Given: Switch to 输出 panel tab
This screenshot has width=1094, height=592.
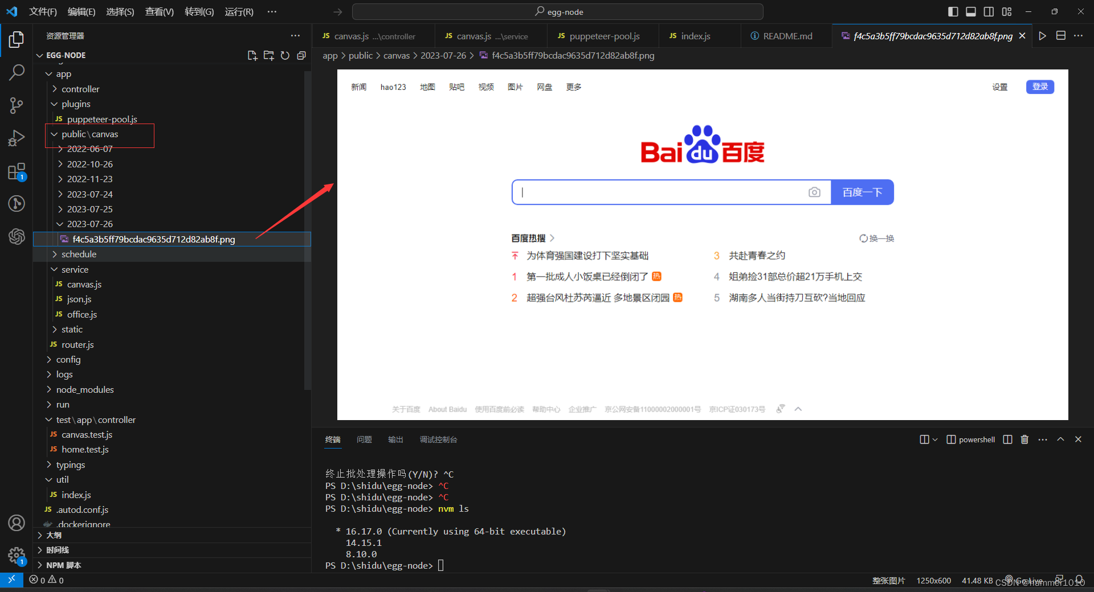Looking at the screenshot, I should click(395, 439).
